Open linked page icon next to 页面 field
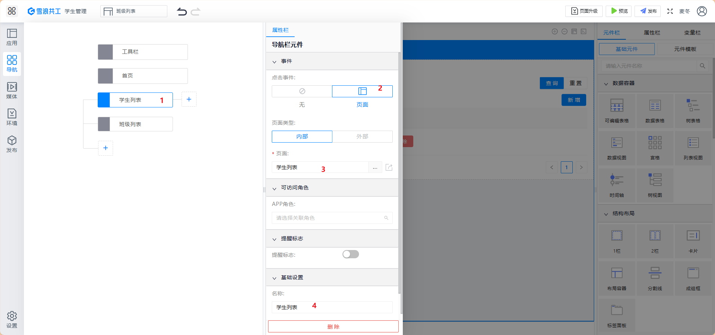The image size is (715, 335). [389, 167]
